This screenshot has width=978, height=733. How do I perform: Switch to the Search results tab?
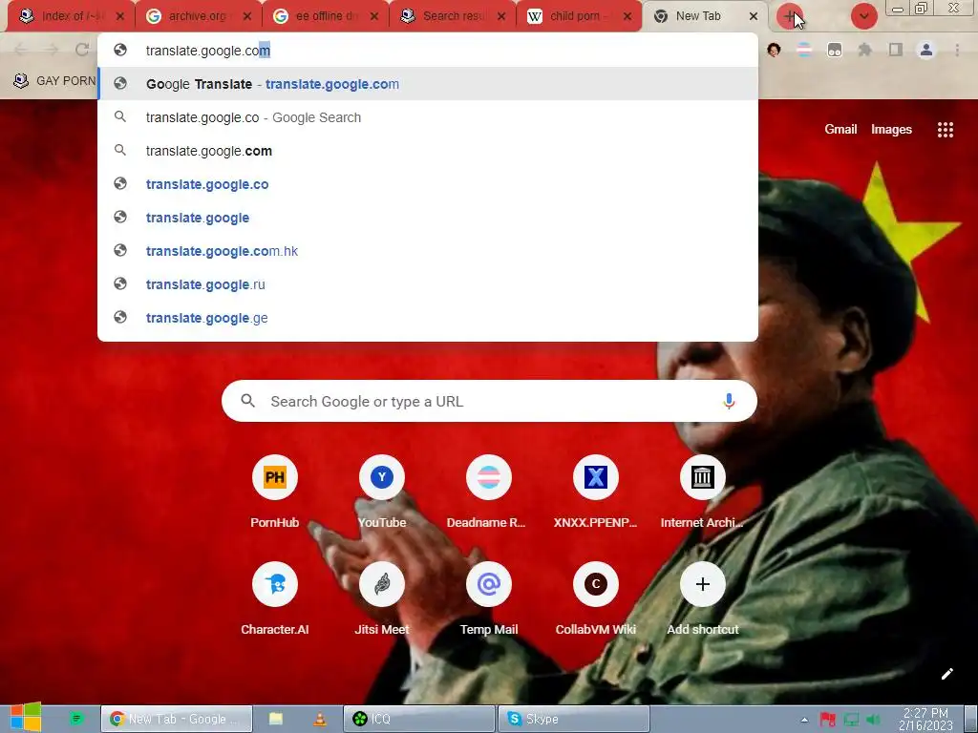click(x=452, y=16)
